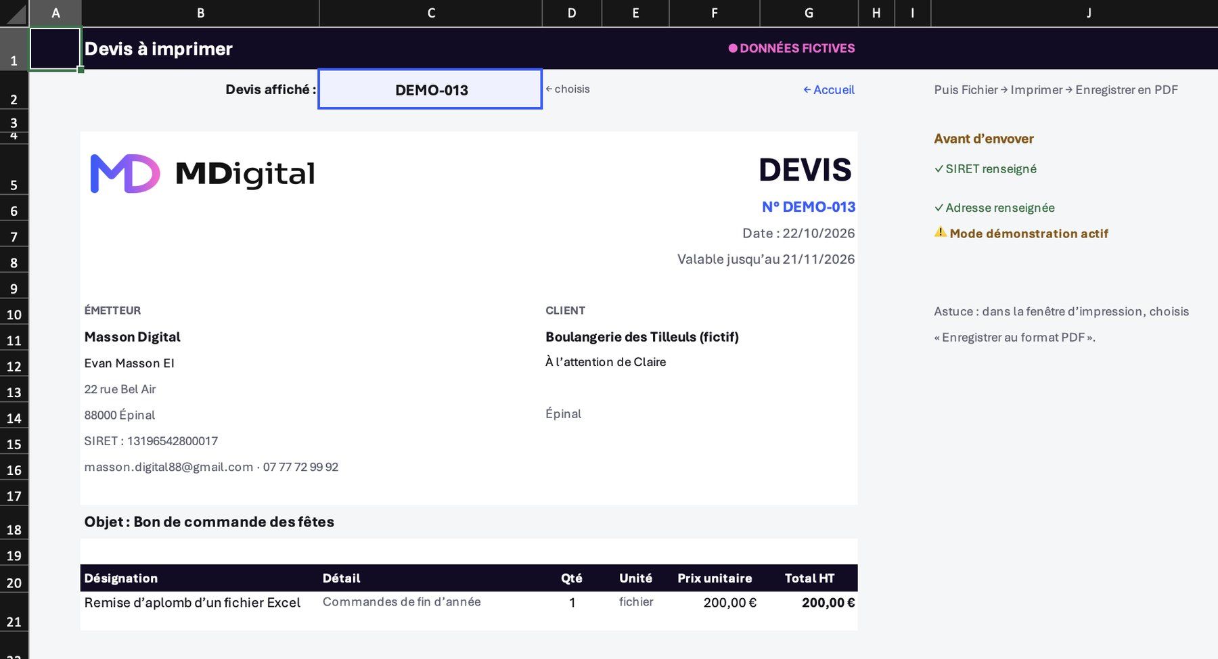Click the 'À l'attention de Claire' line
The height and width of the screenshot is (659, 1218).
click(x=606, y=362)
